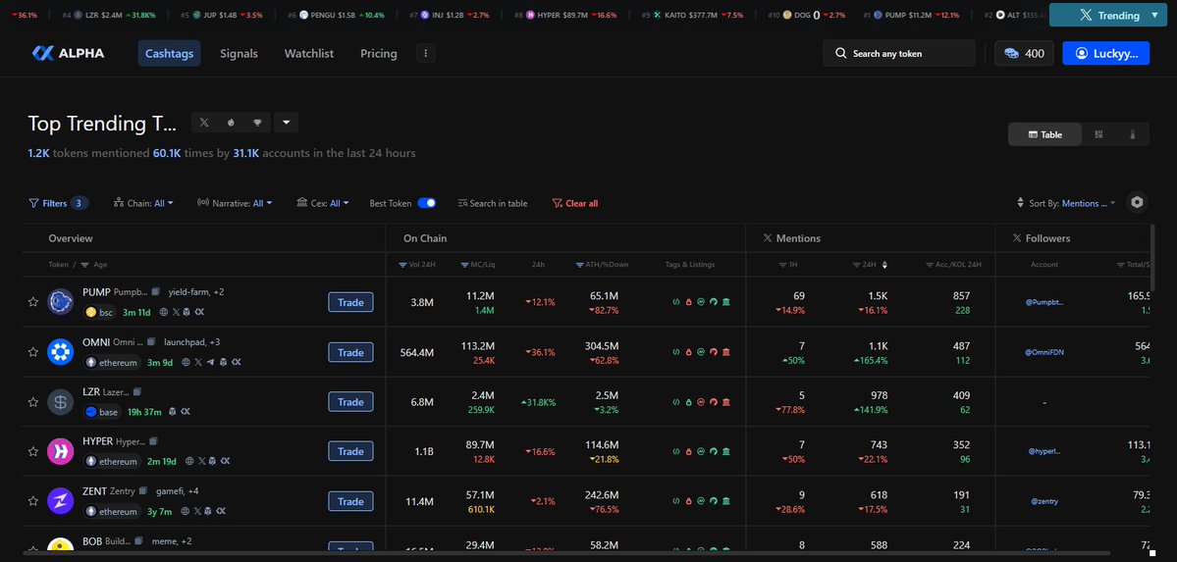This screenshot has height=562, width=1177.
Task: Expand the X Trending dropdown
Action: point(1108,15)
